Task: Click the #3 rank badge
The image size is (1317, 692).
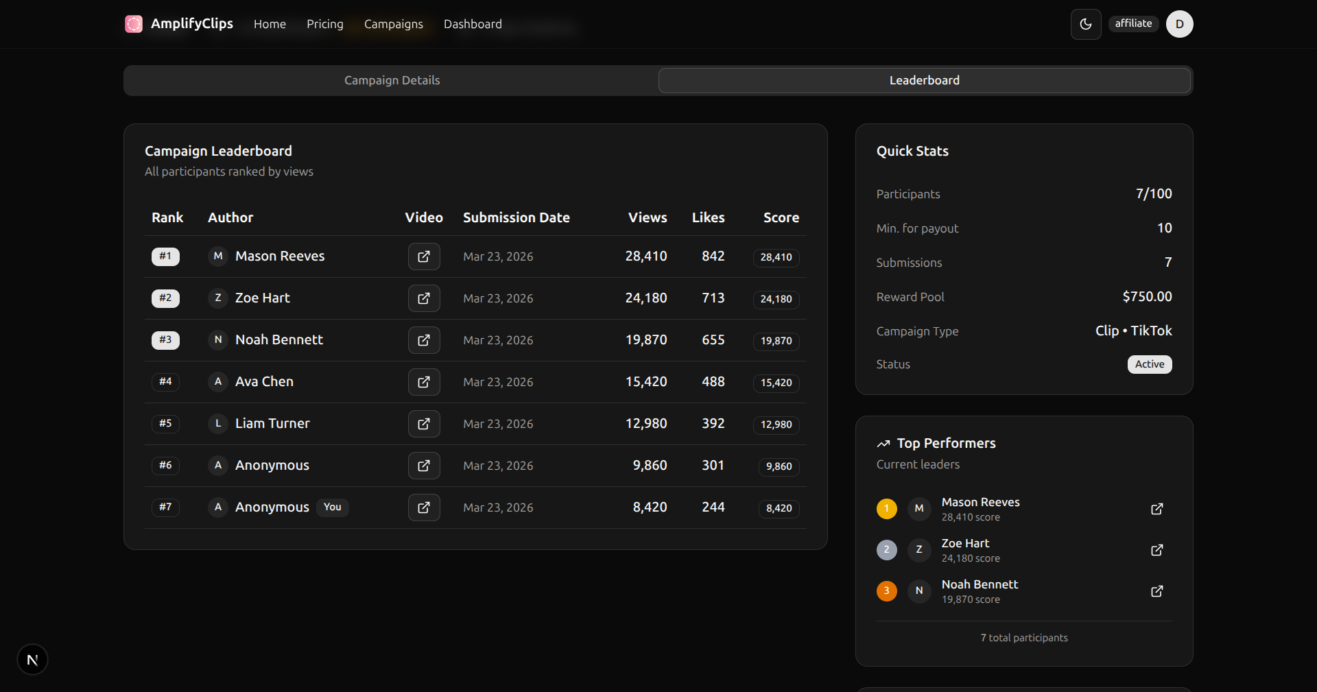Action: 165,340
